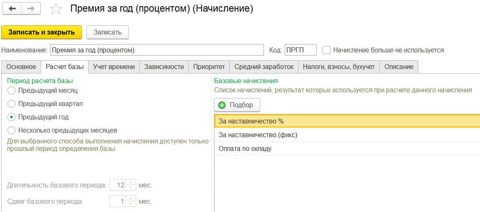Screen dimensions: 480x212
Task: Enable 'Начисление больше не используется' checkbox
Action: [327, 50]
